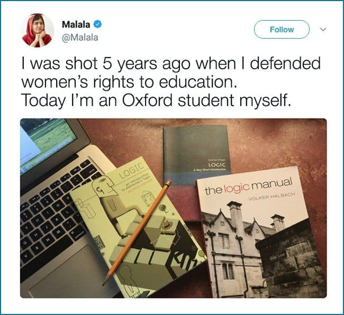Viewport: 344px width, 315px height.
Task: Click the tweet's first line about being shot
Action: [171, 64]
